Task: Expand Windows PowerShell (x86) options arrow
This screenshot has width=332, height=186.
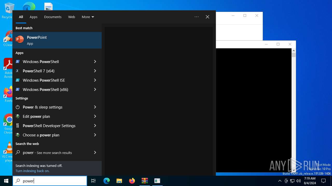Action: [95, 89]
